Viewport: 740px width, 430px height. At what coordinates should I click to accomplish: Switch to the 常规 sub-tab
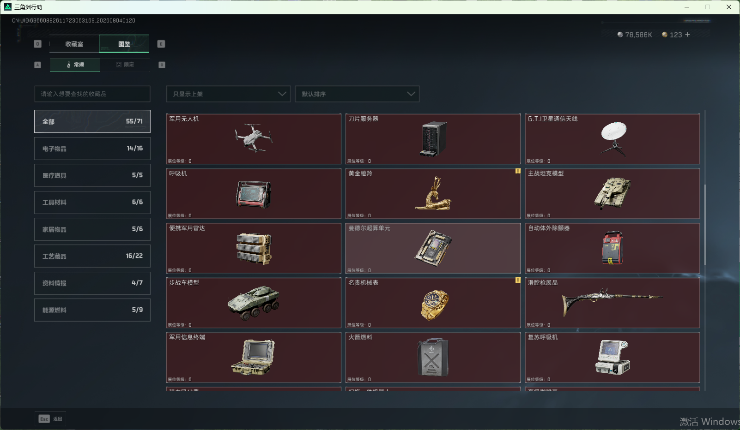click(x=75, y=65)
